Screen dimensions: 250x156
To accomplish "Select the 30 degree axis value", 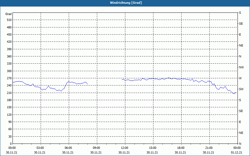I will [10, 136].
